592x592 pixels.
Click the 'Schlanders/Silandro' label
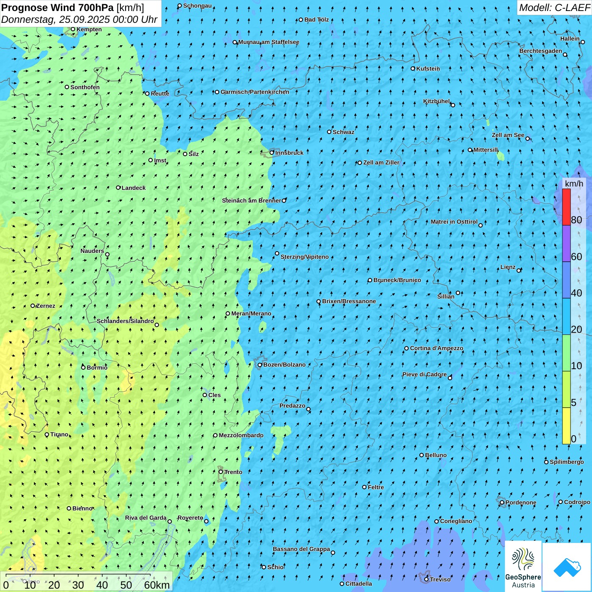(x=125, y=321)
